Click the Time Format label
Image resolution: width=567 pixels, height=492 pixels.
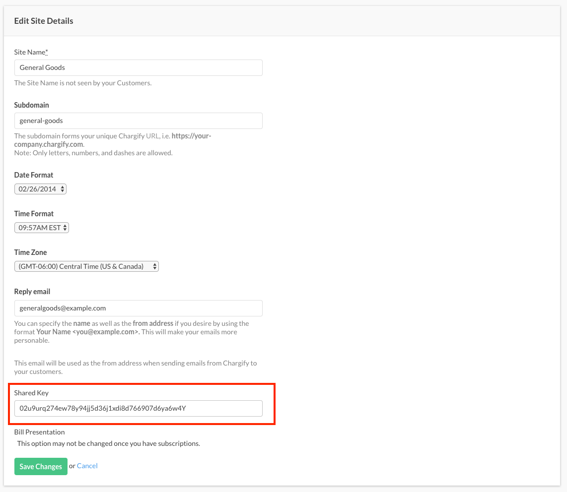[x=34, y=214]
